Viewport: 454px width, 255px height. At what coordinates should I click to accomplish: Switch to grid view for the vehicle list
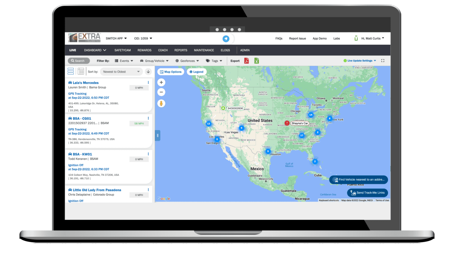click(x=81, y=71)
